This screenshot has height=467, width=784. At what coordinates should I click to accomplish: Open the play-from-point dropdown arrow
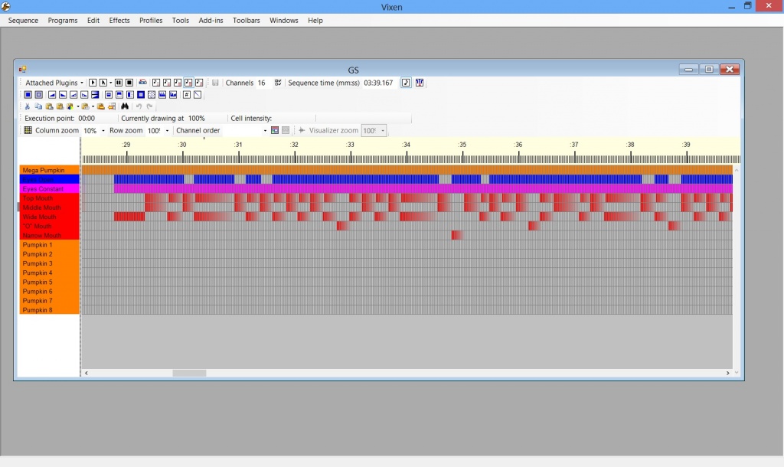(110, 83)
